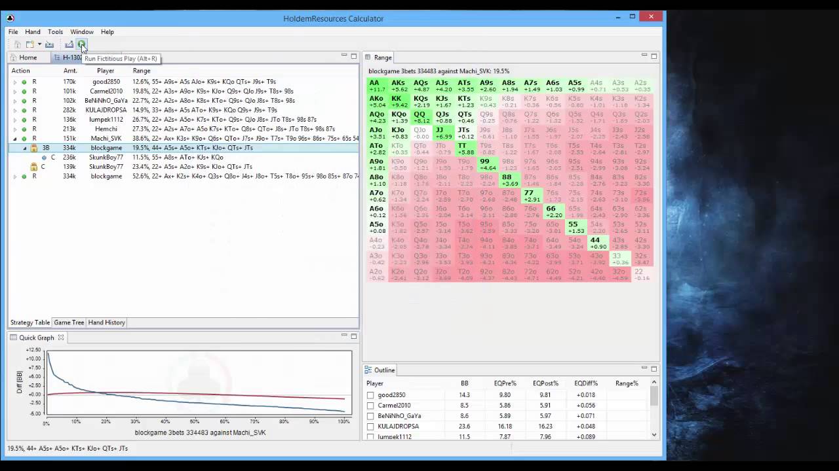Select the KK cell in range grid
The height and width of the screenshot is (471, 839).
click(399, 101)
